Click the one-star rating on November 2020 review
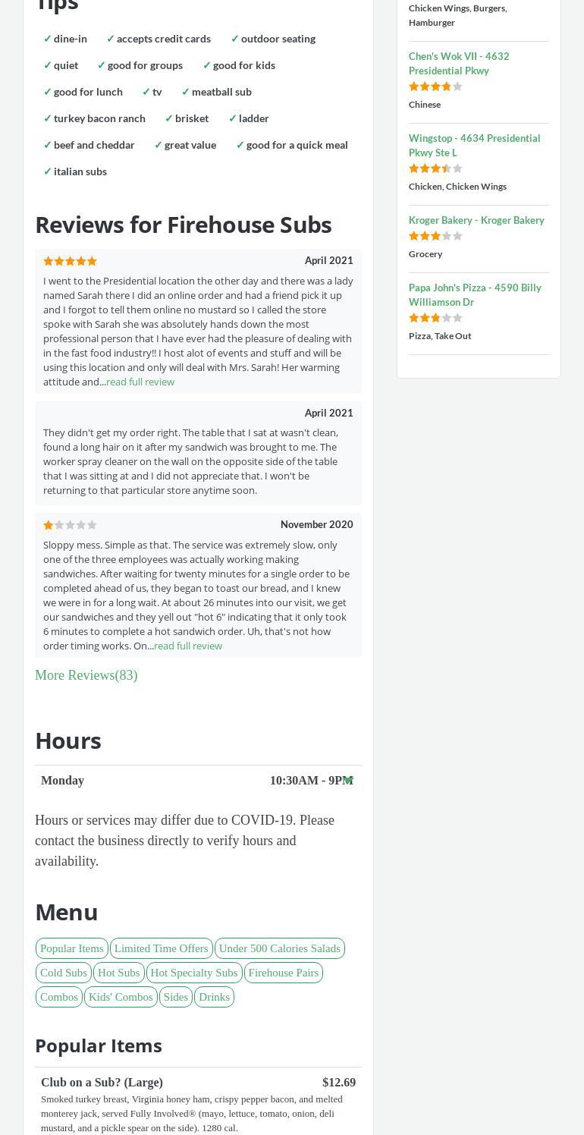The image size is (584, 1135). pyautogui.click(x=71, y=525)
